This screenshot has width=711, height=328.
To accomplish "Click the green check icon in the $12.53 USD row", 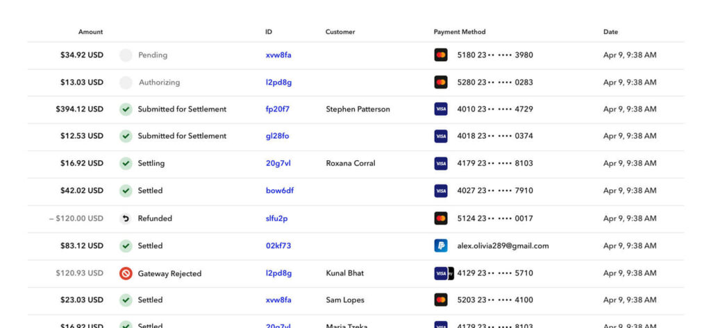I will 126,136.
